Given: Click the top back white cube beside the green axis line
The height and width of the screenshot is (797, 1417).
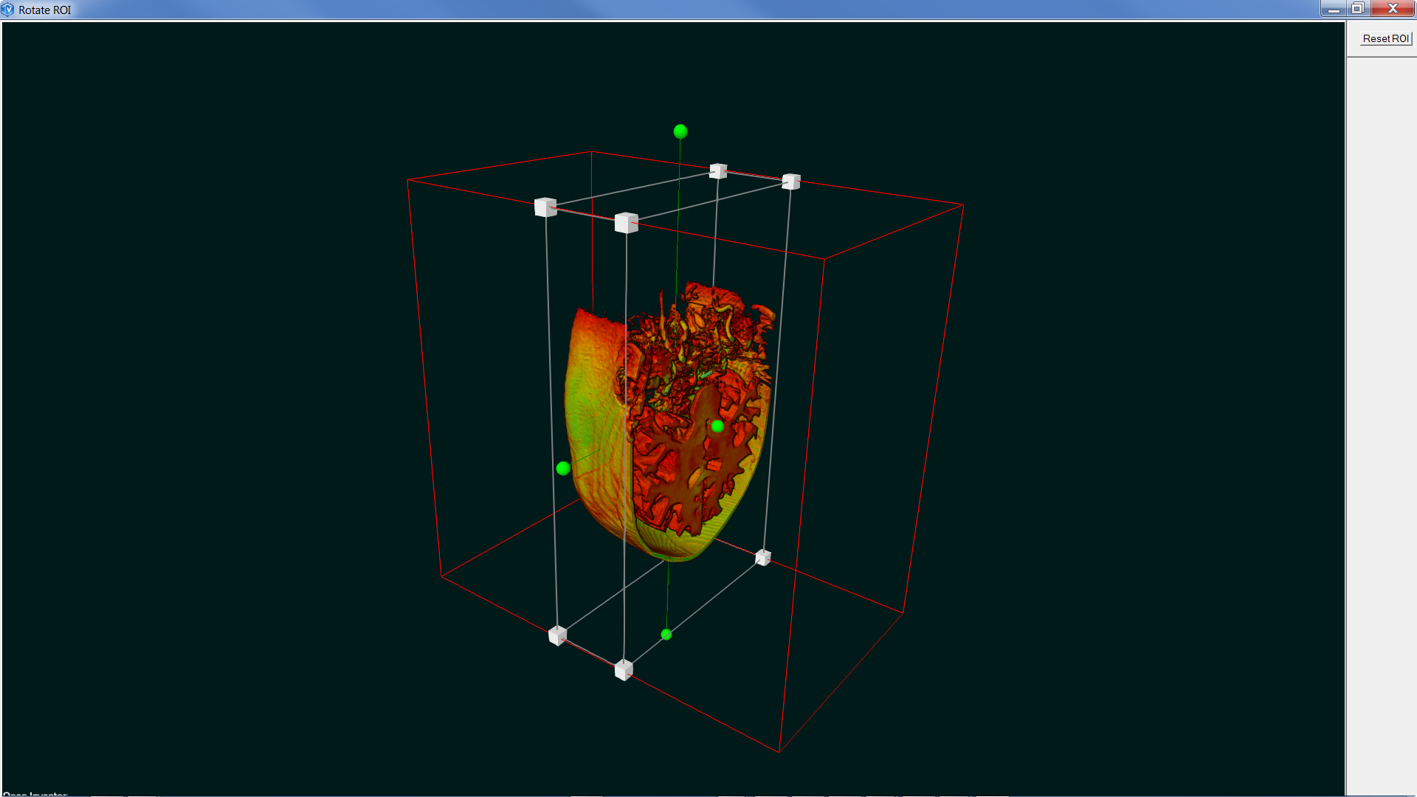Looking at the screenshot, I should click(718, 171).
